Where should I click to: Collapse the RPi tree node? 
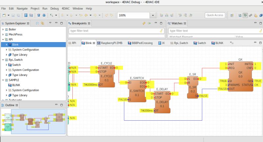coord(3,39)
